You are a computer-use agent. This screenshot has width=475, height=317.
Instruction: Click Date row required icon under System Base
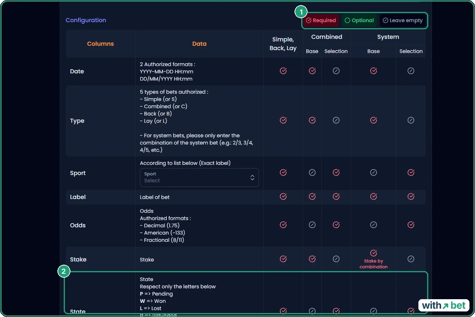pyautogui.click(x=373, y=71)
